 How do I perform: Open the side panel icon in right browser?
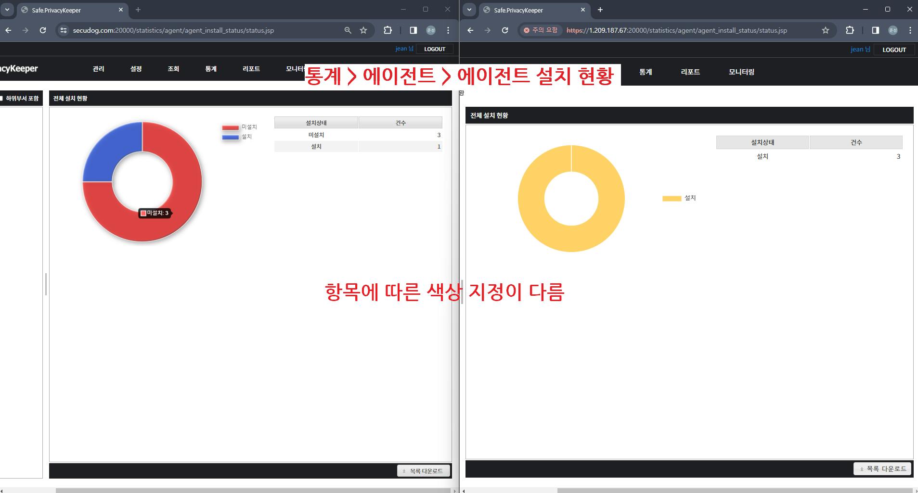coord(875,30)
